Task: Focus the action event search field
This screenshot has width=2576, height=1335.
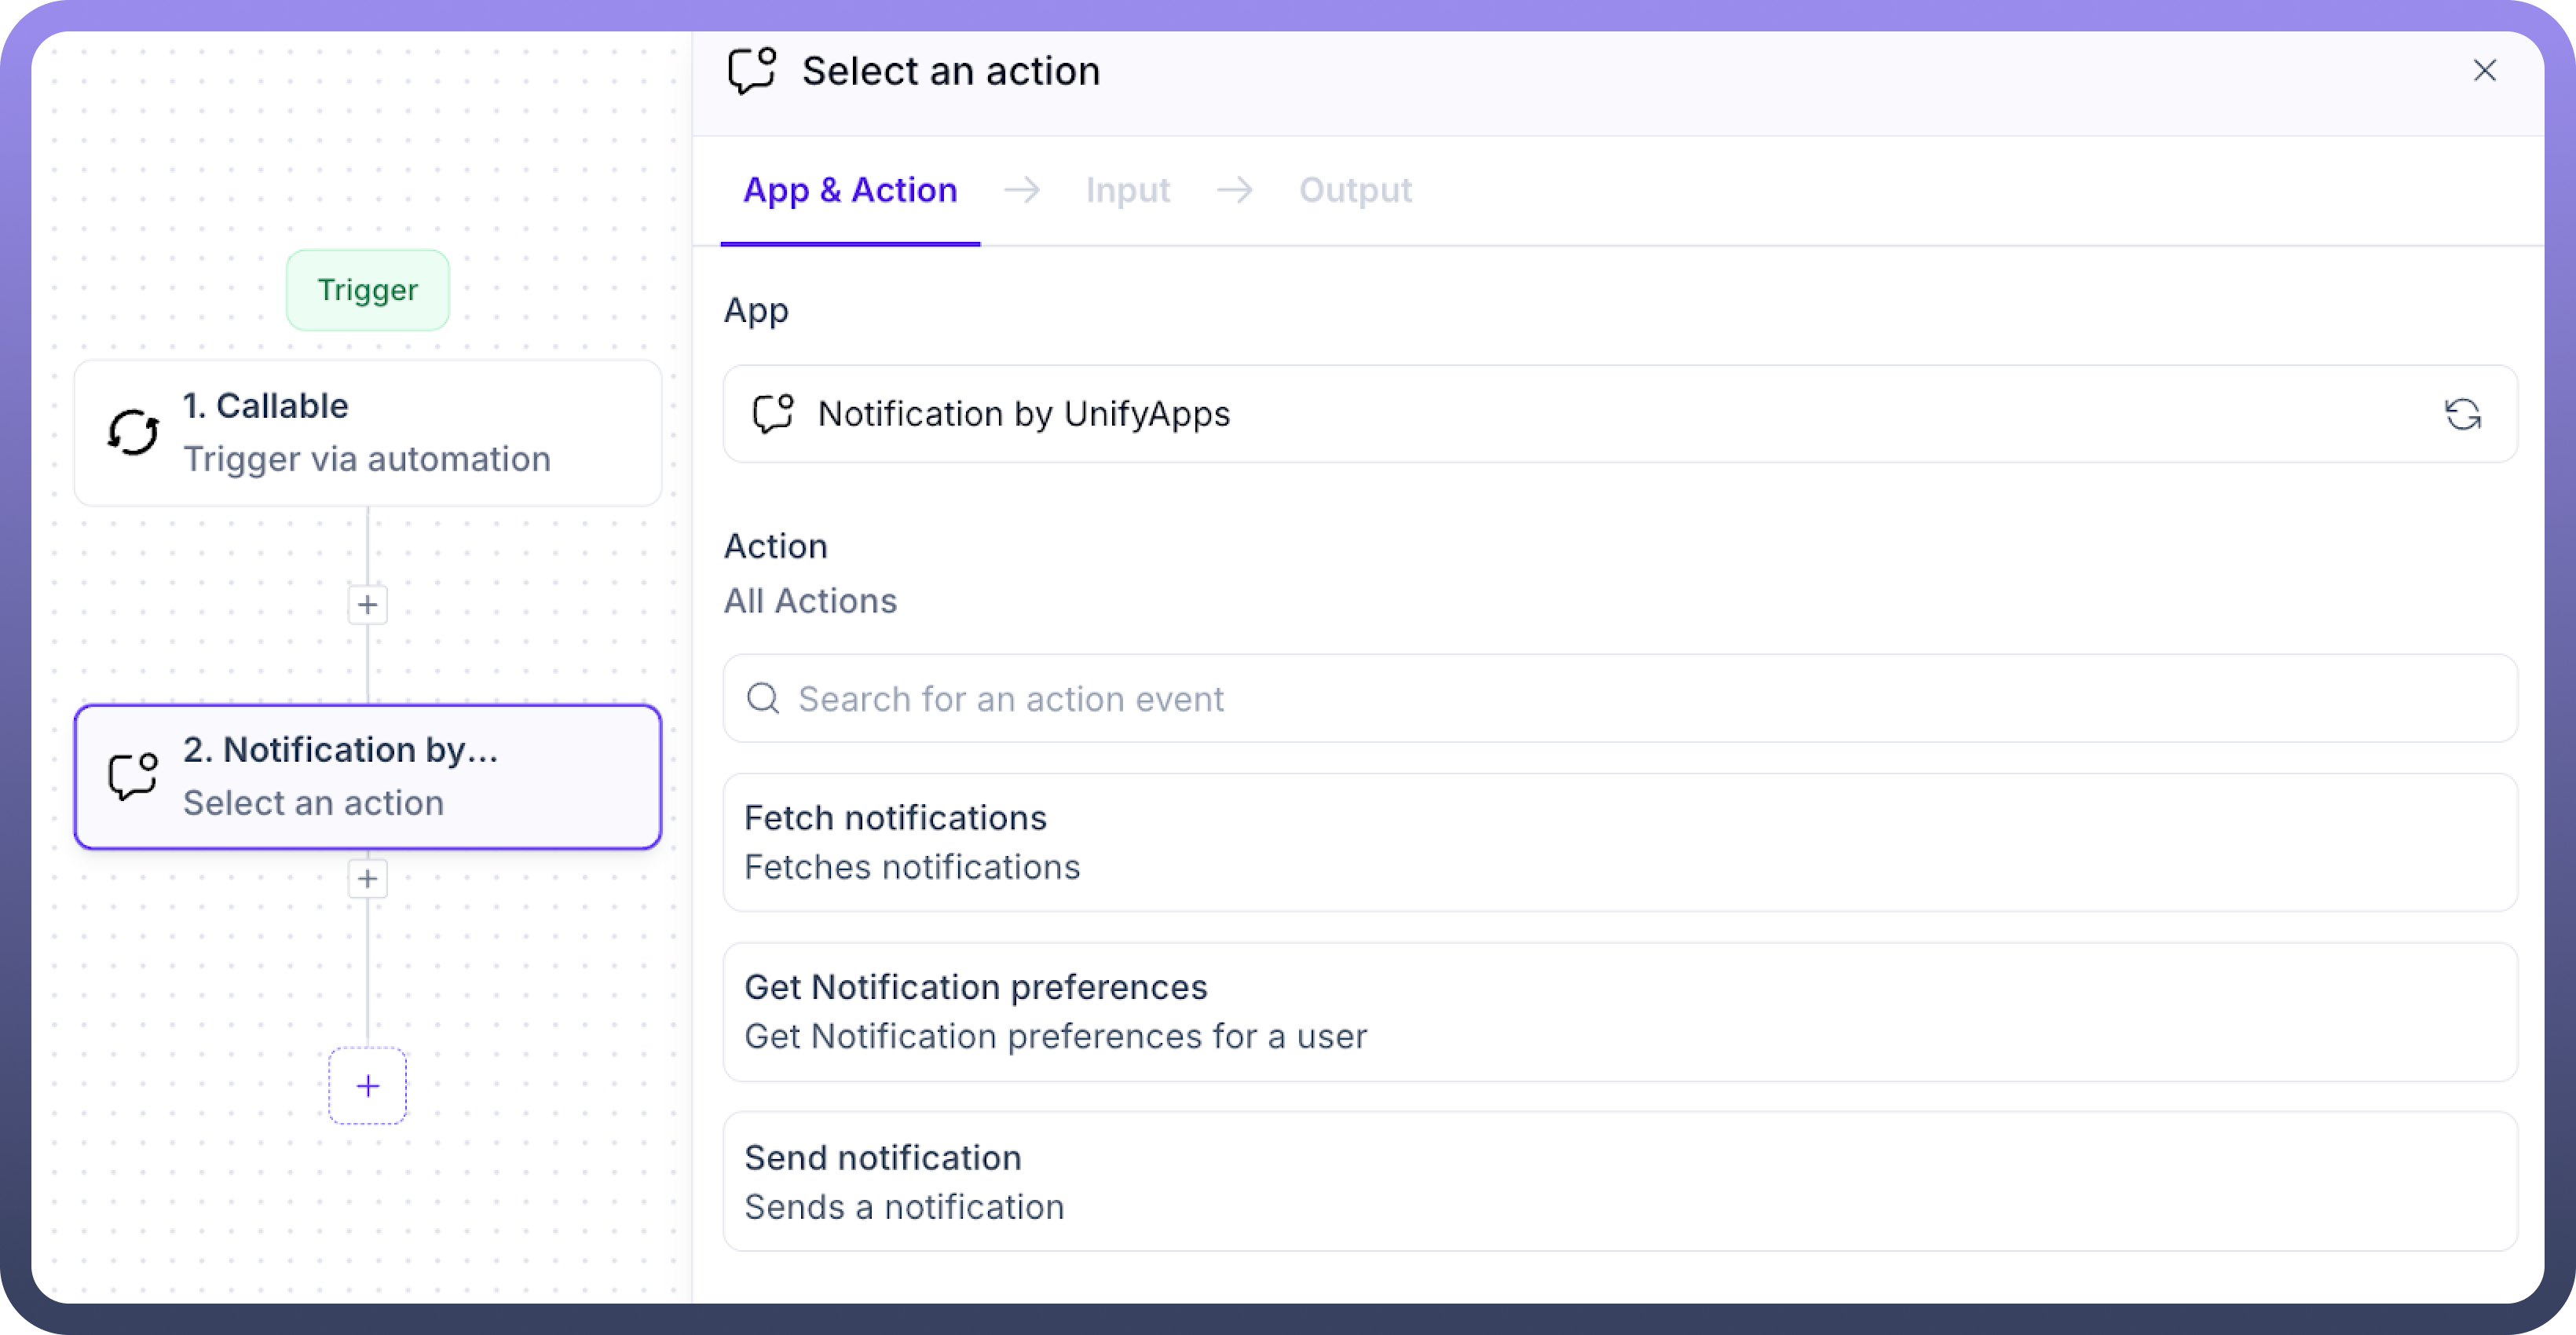Action: [1640, 698]
